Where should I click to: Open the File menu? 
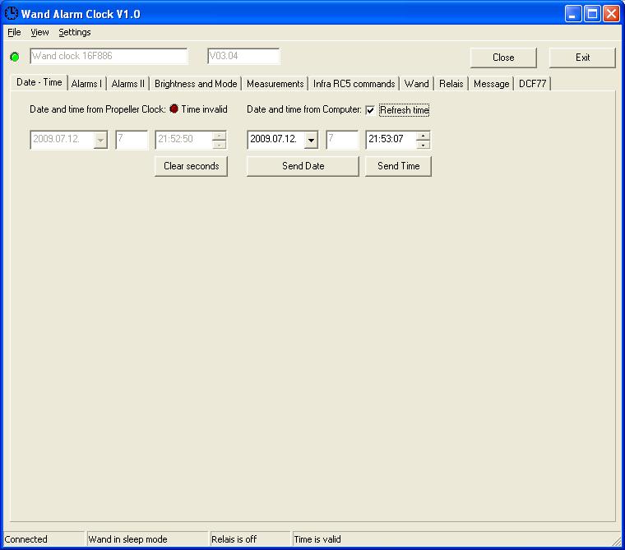click(14, 32)
